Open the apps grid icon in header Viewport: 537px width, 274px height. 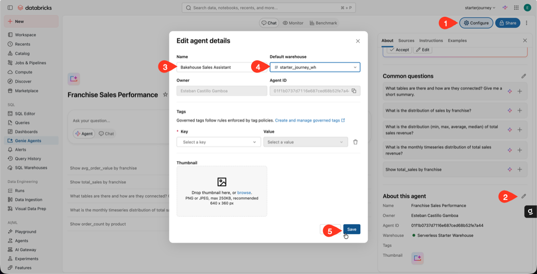coord(516,7)
